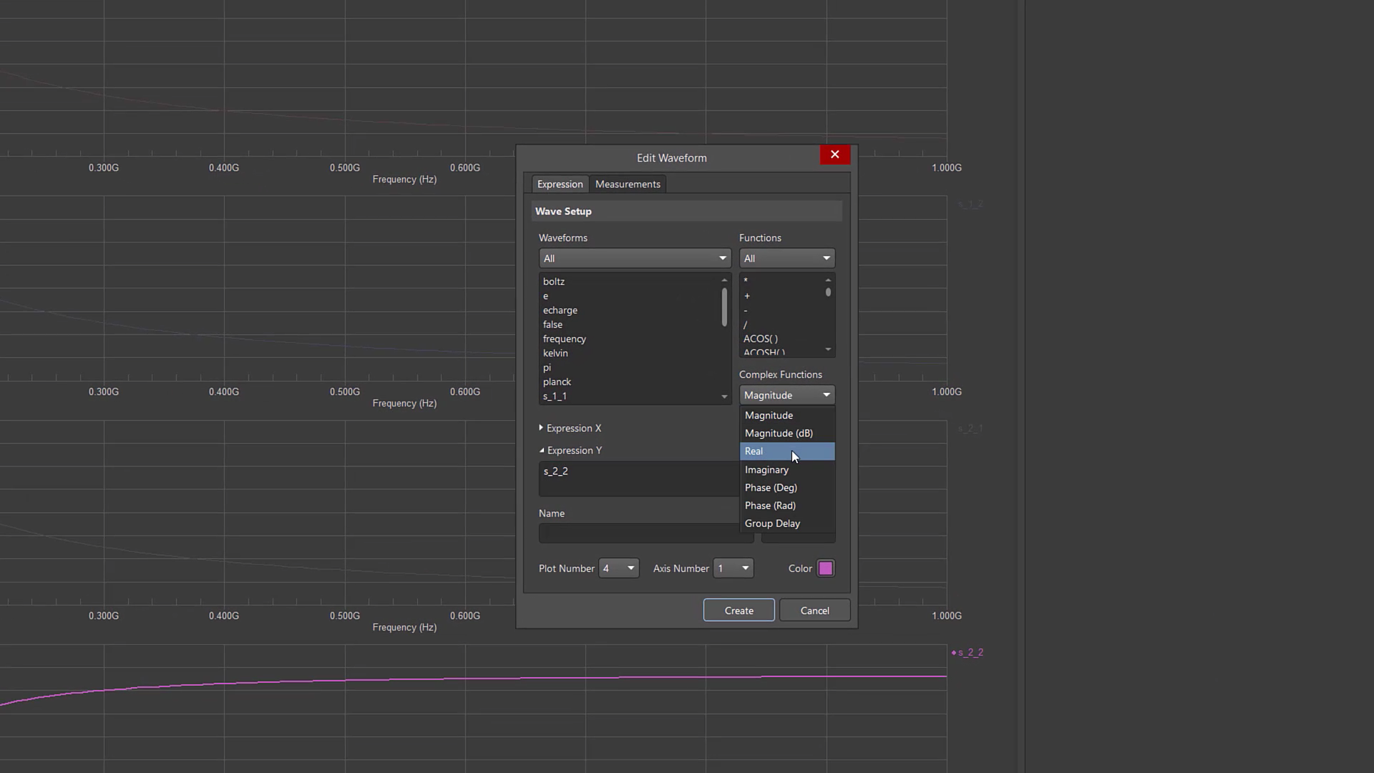Click the Name input field

click(x=644, y=533)
